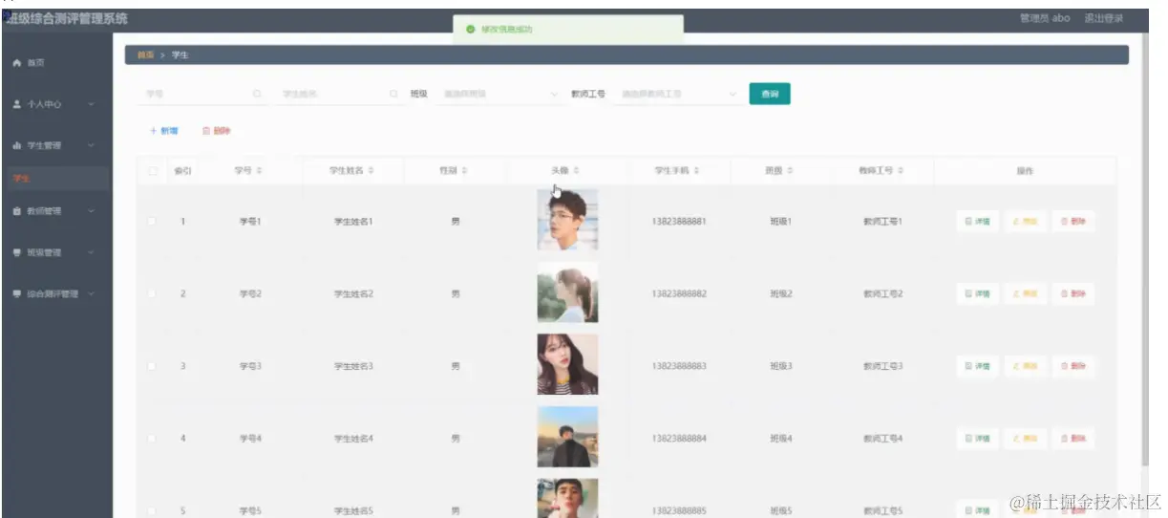Open the 班级 filter dropdown
The height and width of the screenshot is (518, 1168).
point(499,94)
